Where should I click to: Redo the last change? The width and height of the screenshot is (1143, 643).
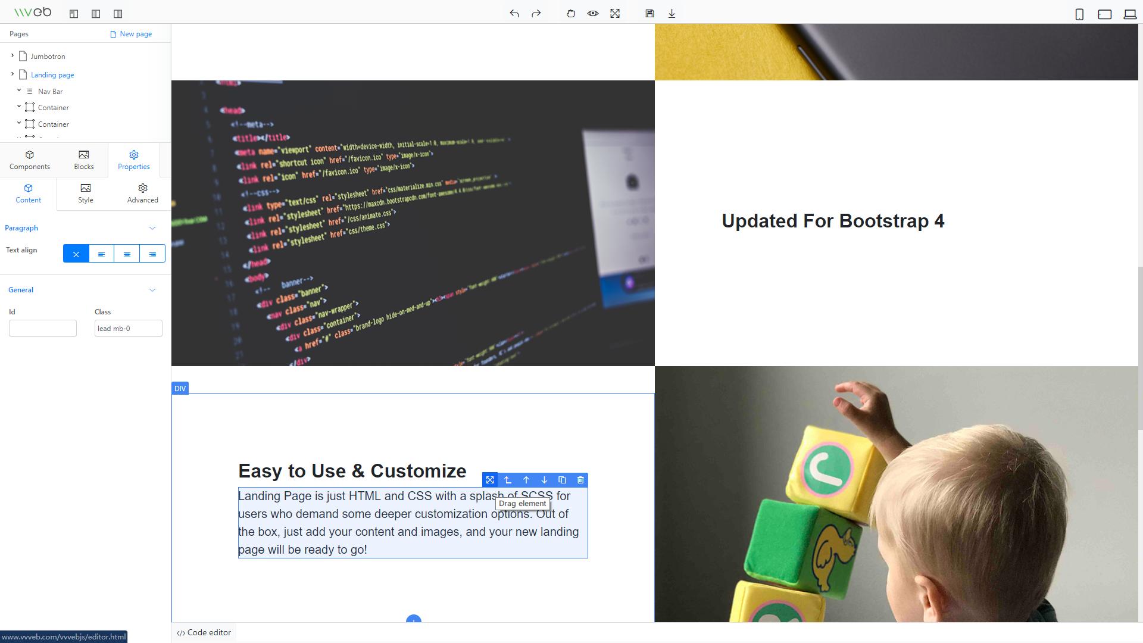pos(536,13)
